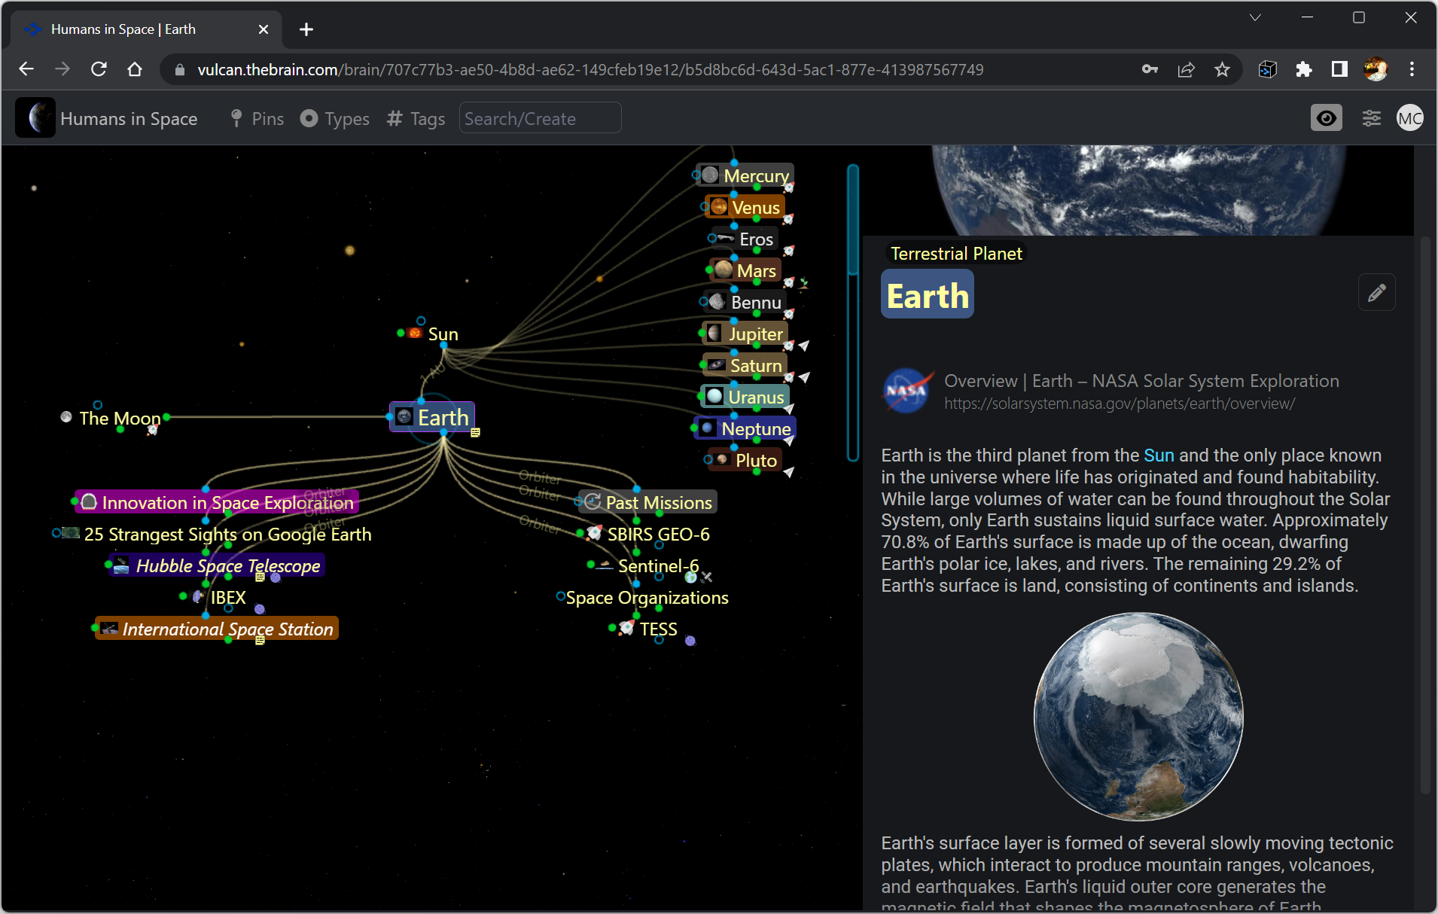Open the tab search chevron in the titlebar
Image resolution: width=1438 pixels, height=914 pixels.
1254,17
